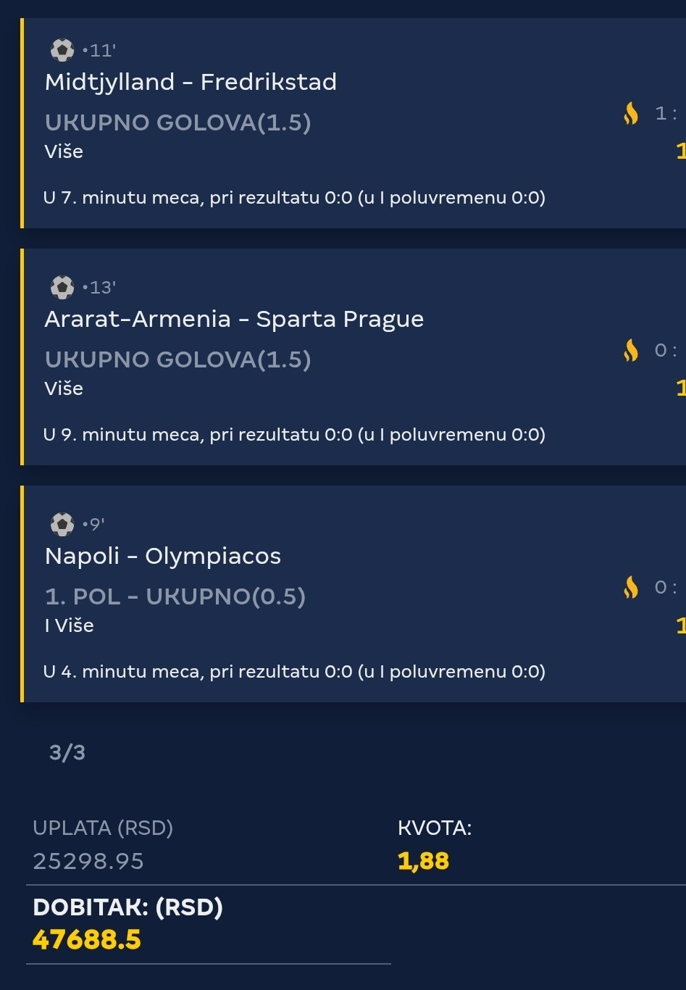Click the UPLATA amount 25298.95 field

(88, 861)
